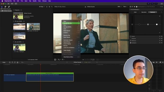Open the Fast speed submenu
Image resolution: width=164 pixels, height=92 pixels.
point(71,25)
